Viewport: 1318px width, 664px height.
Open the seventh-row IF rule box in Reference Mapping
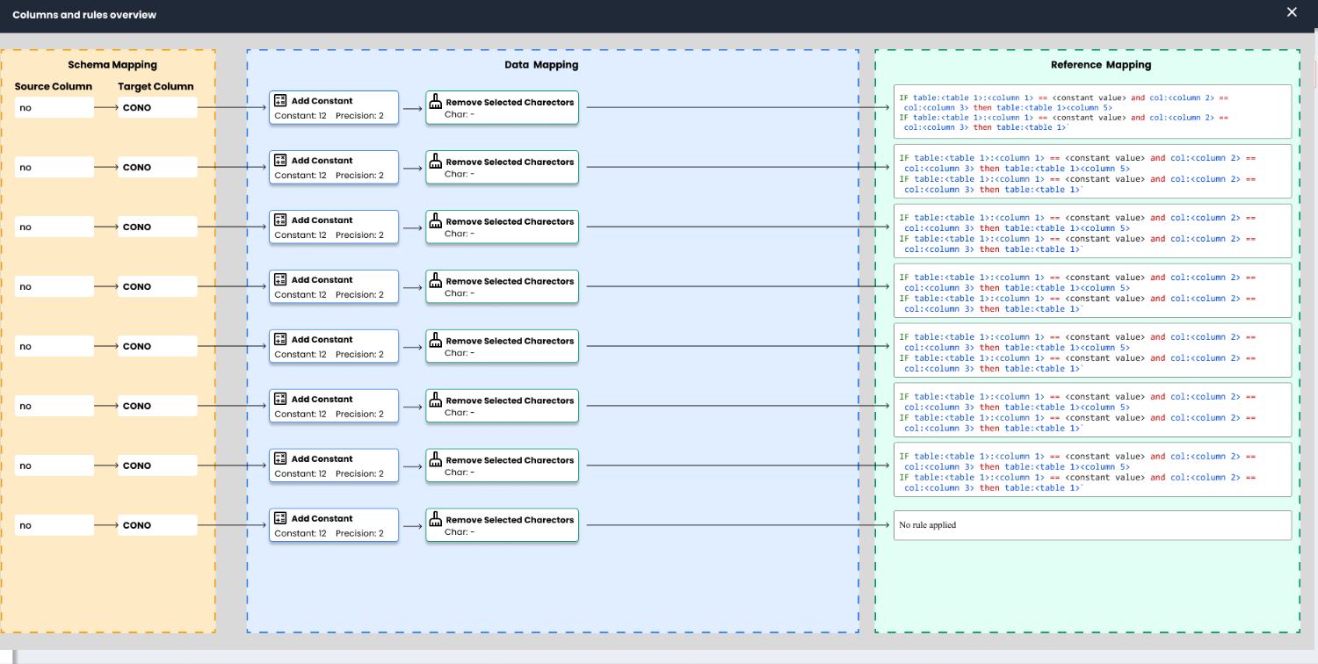coord(1092,470)
